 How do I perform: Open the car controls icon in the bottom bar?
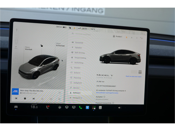16,107
